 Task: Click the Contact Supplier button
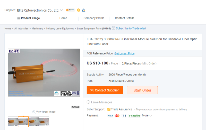point(105,90)
